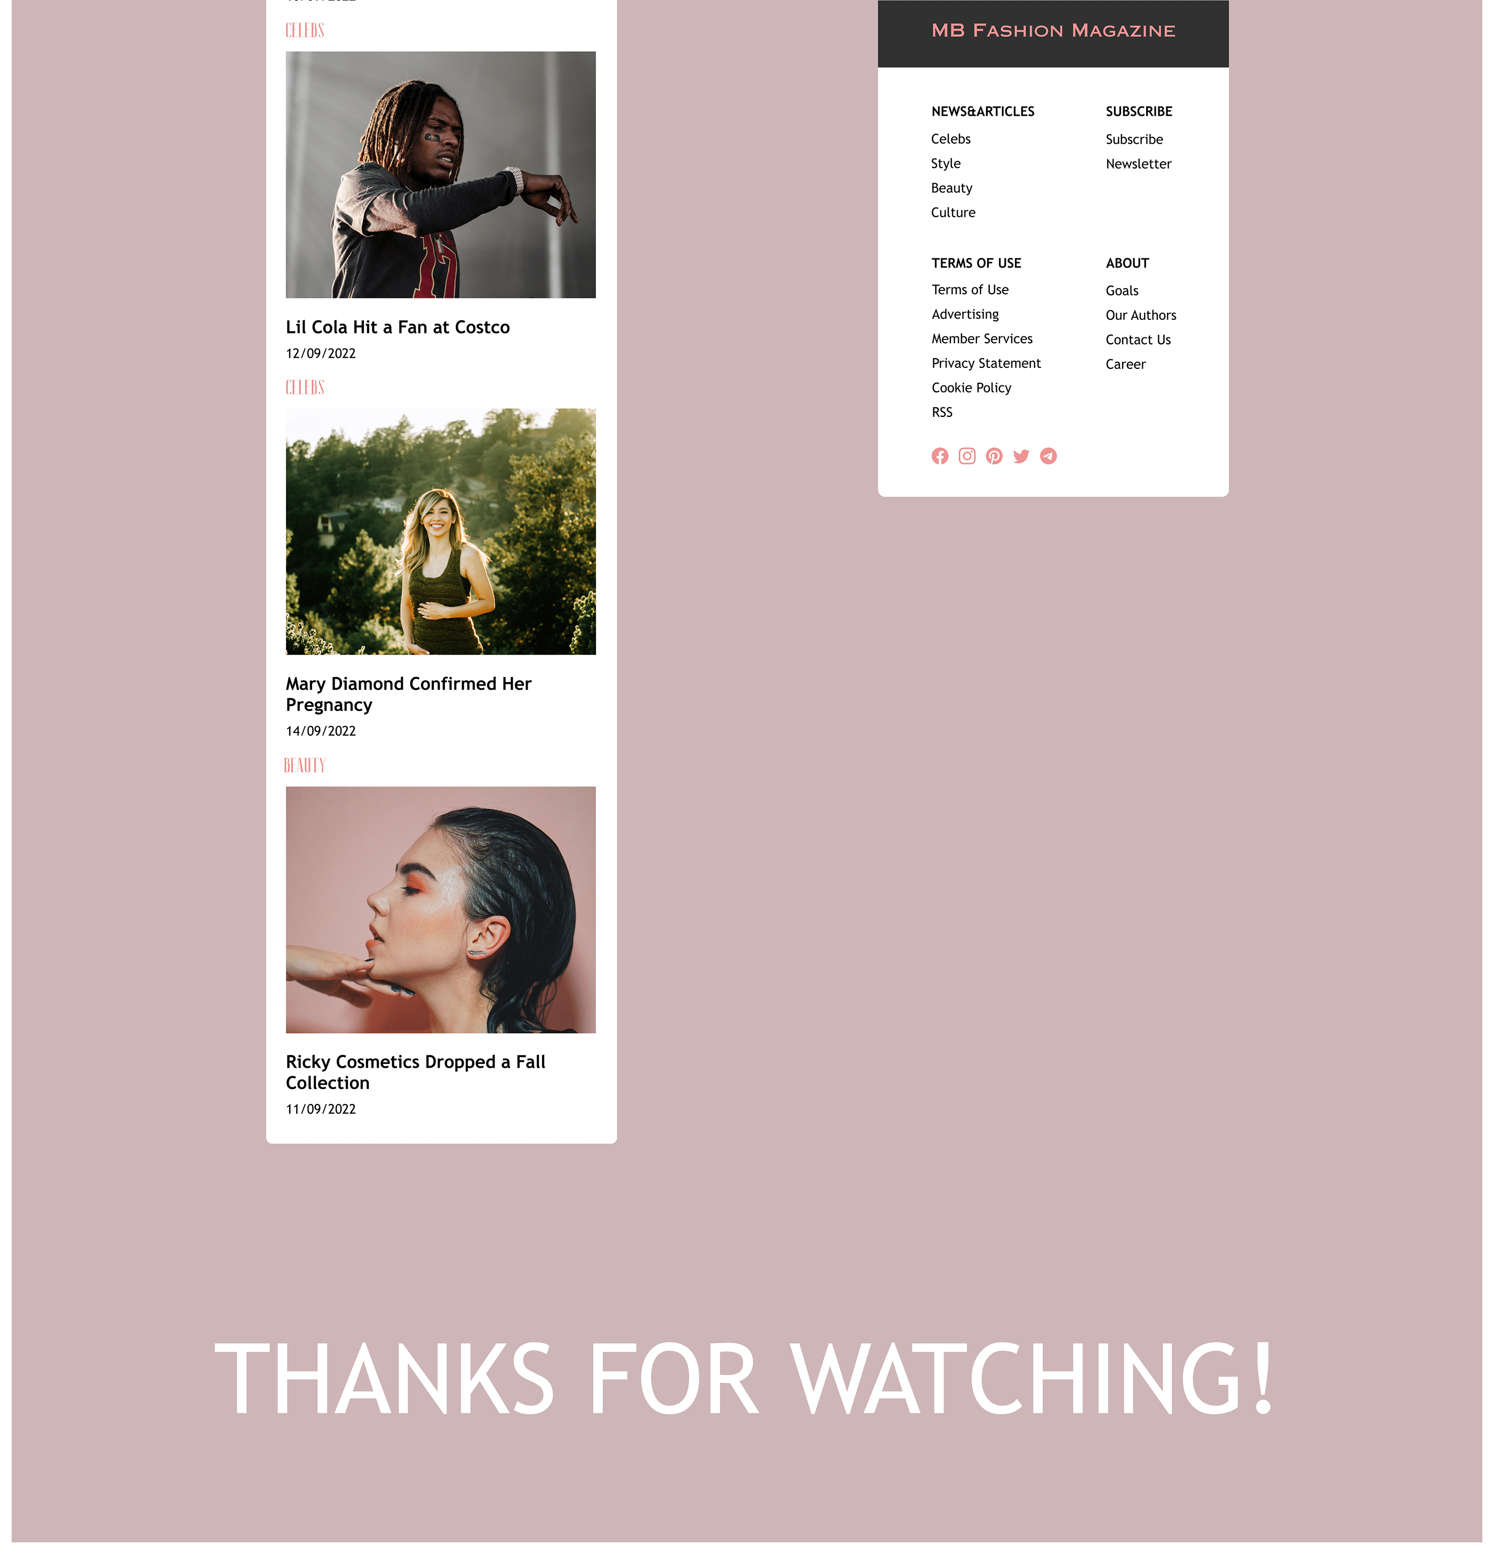Click the Lil Cola Hit a Fan headline
This screenshot has height=1554, width=1494.
pos(397,327)
